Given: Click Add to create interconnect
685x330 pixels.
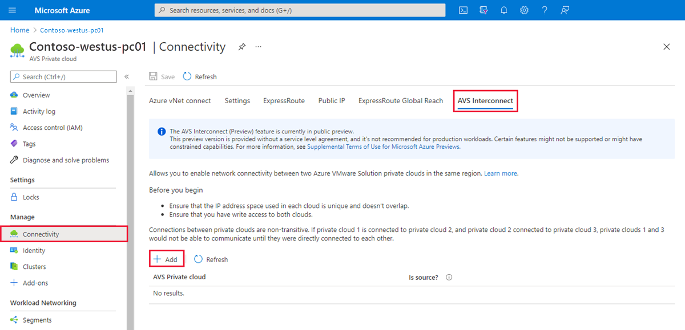Looking at the screenshot, I should point(166,259).
